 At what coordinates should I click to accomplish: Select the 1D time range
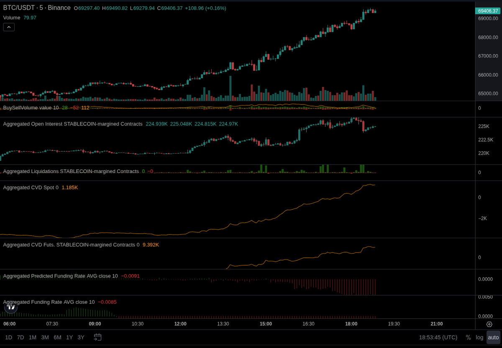pos(8,338)
